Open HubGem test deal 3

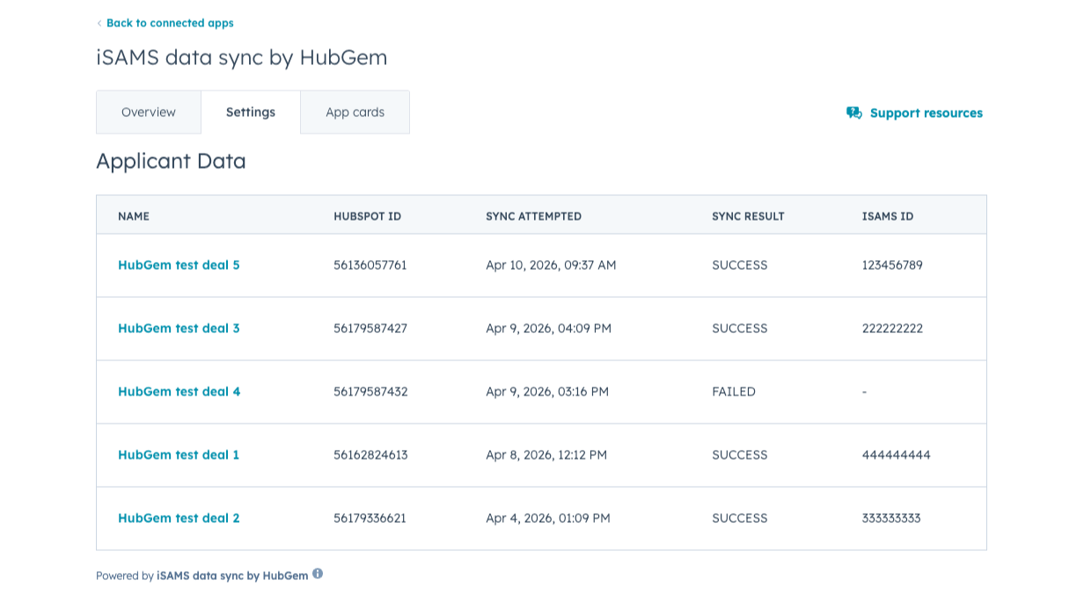[179, 328]
